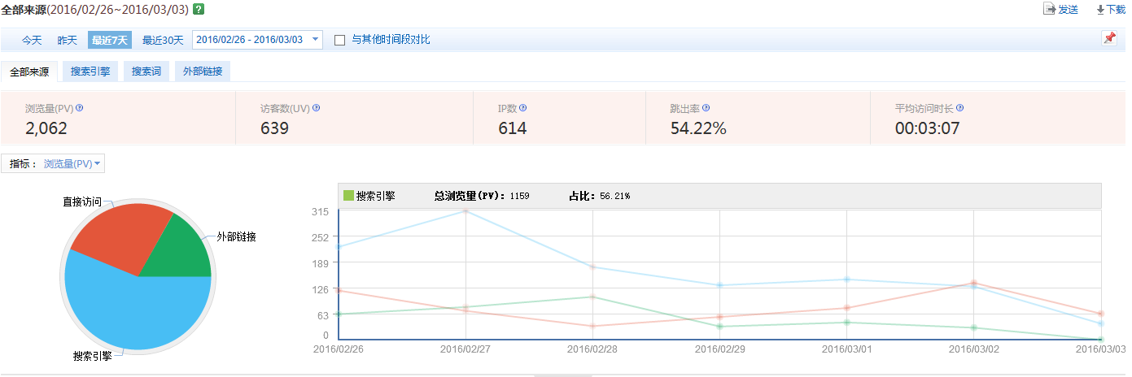This screenshot has width=1132, height=377.
Task: Click the 占比: 56.21% text
Action: [x=599, y=196]
